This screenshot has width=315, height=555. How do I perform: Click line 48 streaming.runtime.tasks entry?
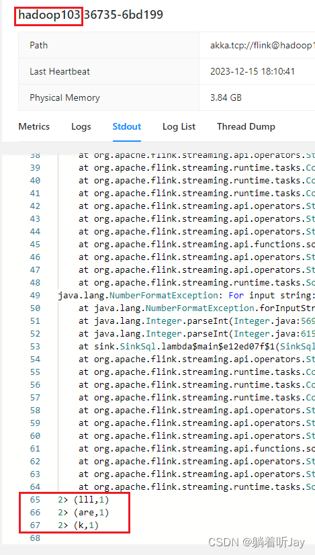(197, 282)
